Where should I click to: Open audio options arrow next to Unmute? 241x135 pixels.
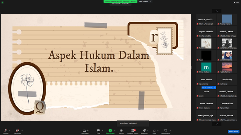(x=10, y=130)
